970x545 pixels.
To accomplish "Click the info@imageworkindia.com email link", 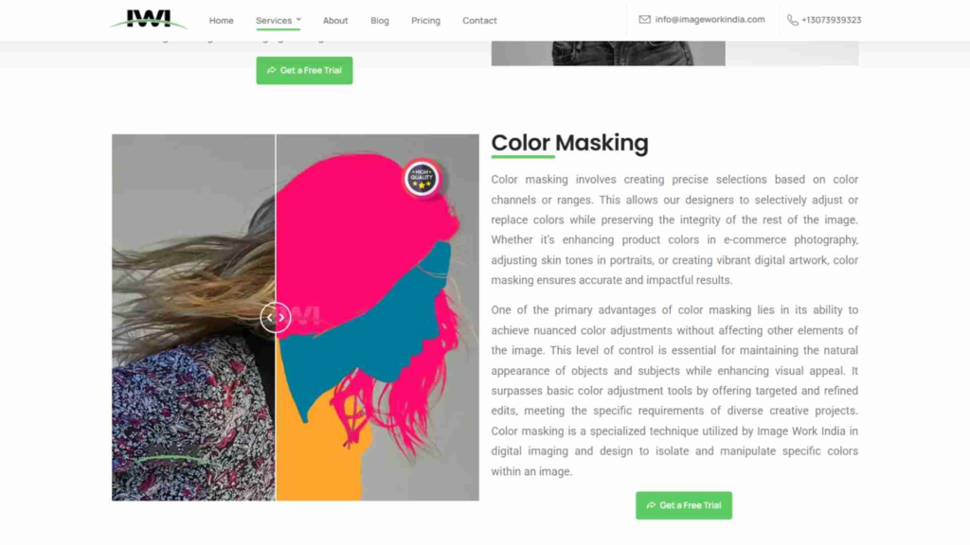I will tap(710, 19).
